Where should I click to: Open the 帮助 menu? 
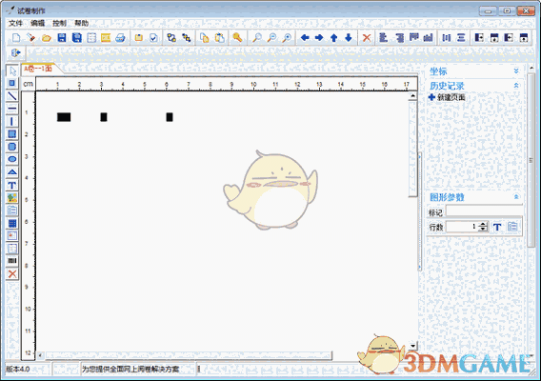(x=81, y=23)
